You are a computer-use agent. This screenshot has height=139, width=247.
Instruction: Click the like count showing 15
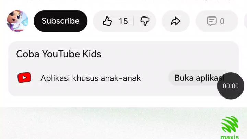[123, 21]
